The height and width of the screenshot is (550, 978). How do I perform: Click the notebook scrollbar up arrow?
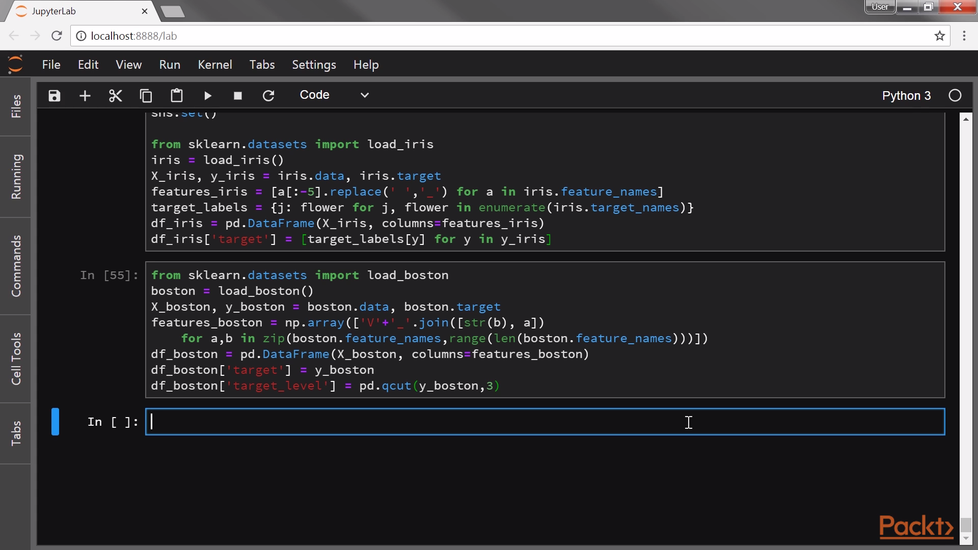pos(966,119)
